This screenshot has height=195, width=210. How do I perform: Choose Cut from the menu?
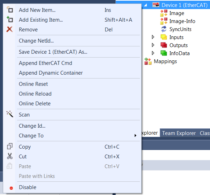coord(72,157)
